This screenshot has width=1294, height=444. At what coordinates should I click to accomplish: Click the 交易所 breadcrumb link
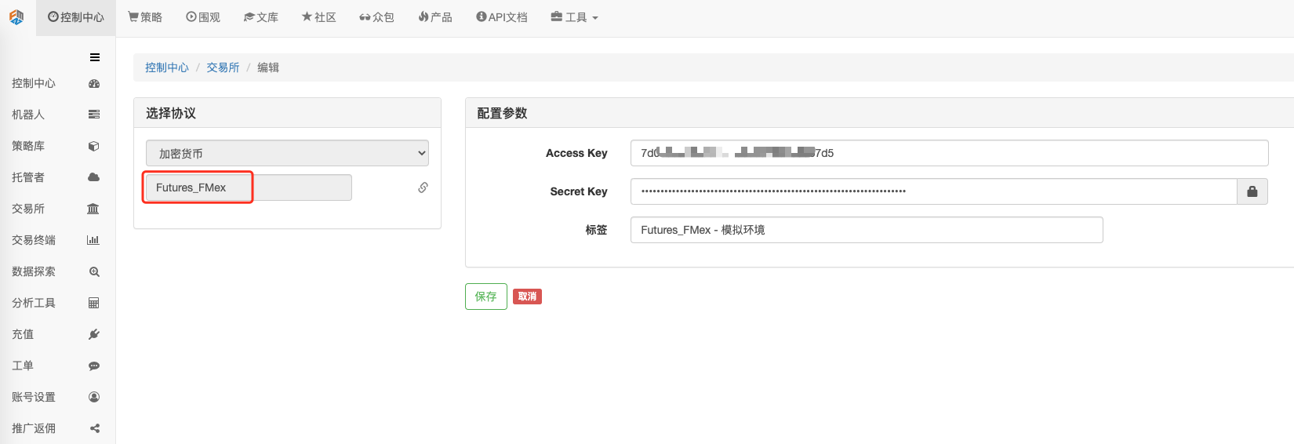click(x=223, y=67)
